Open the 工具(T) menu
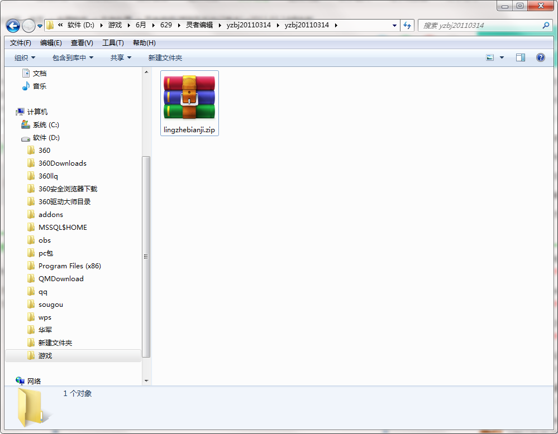Viewport: 558px width, 434px height. pyautogui.click(x=113, y=42)
